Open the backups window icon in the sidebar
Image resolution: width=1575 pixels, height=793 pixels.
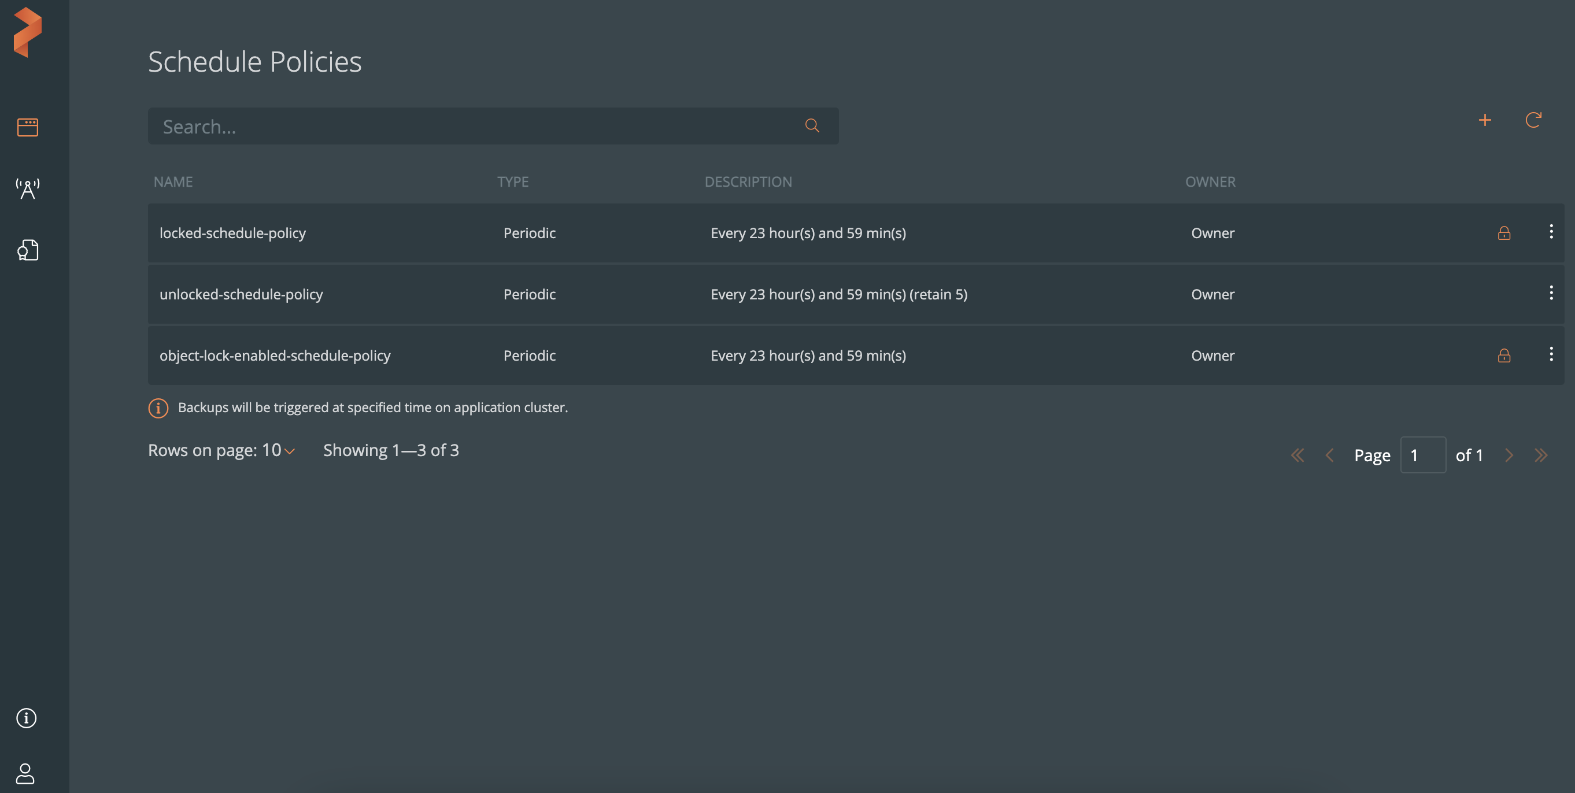(28, 127)
